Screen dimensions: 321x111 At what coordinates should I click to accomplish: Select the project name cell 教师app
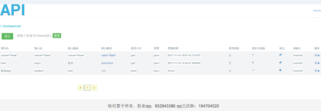tap(5, 71)
